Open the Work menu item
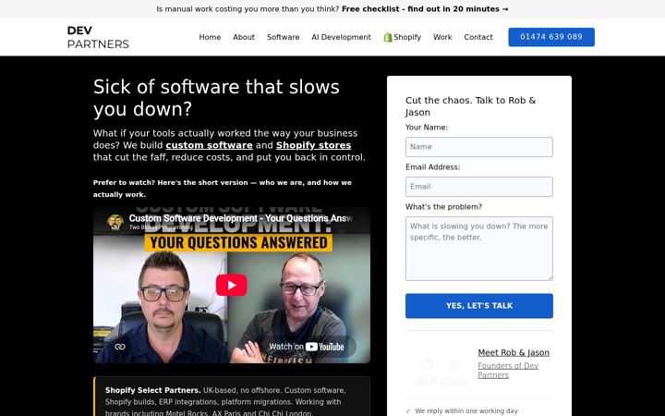665x416 pixels. 442,37
